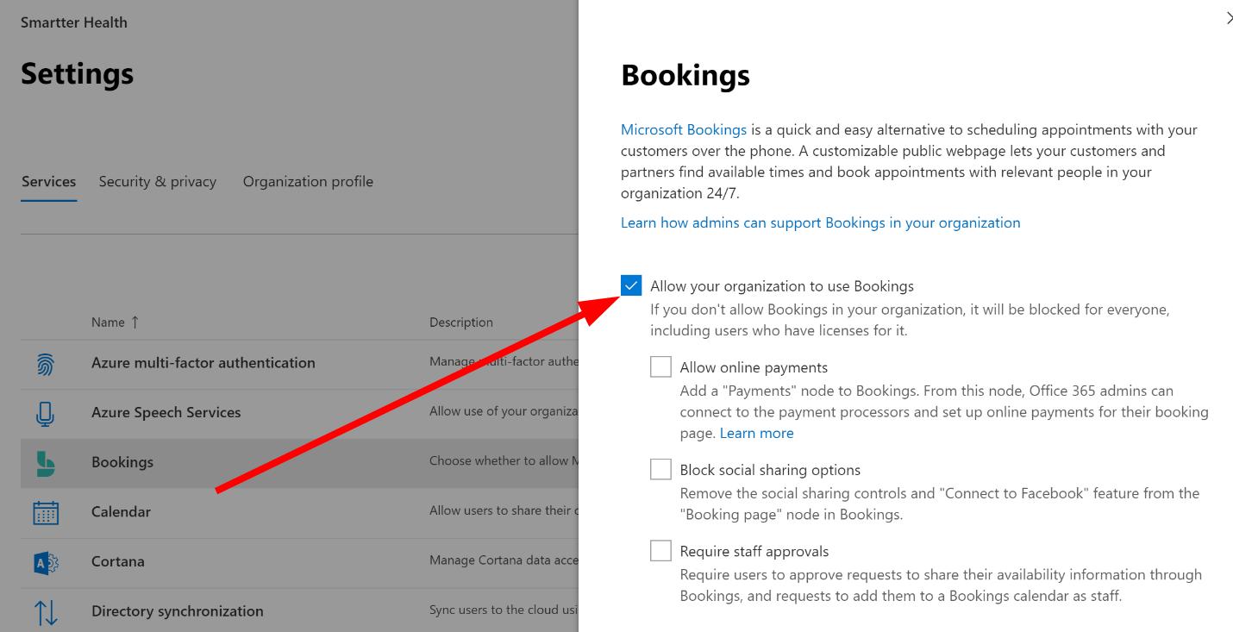This screenshot has width=1233, height=632.
Task: Open the Microsoft Bookings link
Action: click(684, 130)
